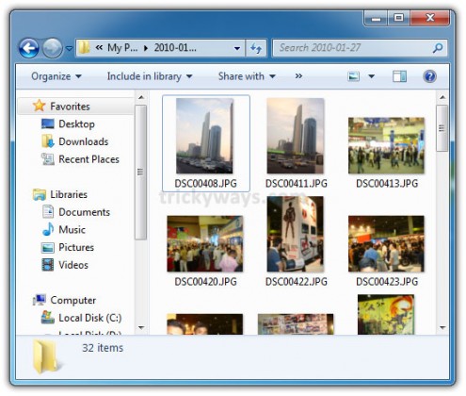
Task: Maximize the Explorer window
Action: pyautogui.click(x=399, y=17)
